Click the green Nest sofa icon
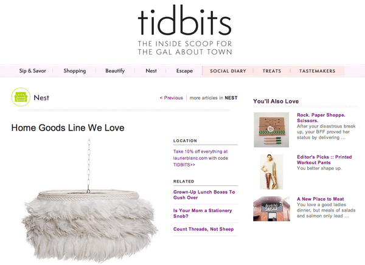Image resolution: width=365 pixels, height=265 pixels. [21, 97]
